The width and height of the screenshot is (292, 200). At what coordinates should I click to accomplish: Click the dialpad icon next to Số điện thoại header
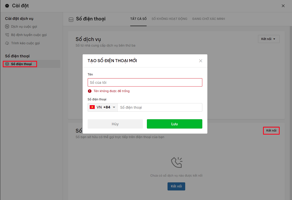(71, 20)
